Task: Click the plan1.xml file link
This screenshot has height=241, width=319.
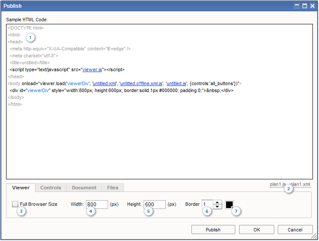Action: tap(300, 184)
